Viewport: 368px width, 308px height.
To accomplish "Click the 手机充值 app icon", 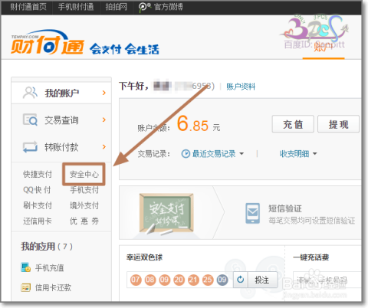I will point(25,267).
